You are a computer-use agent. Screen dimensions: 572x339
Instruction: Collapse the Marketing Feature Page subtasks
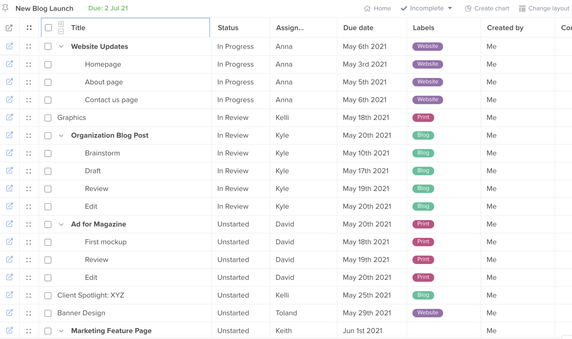click(61, 331)
